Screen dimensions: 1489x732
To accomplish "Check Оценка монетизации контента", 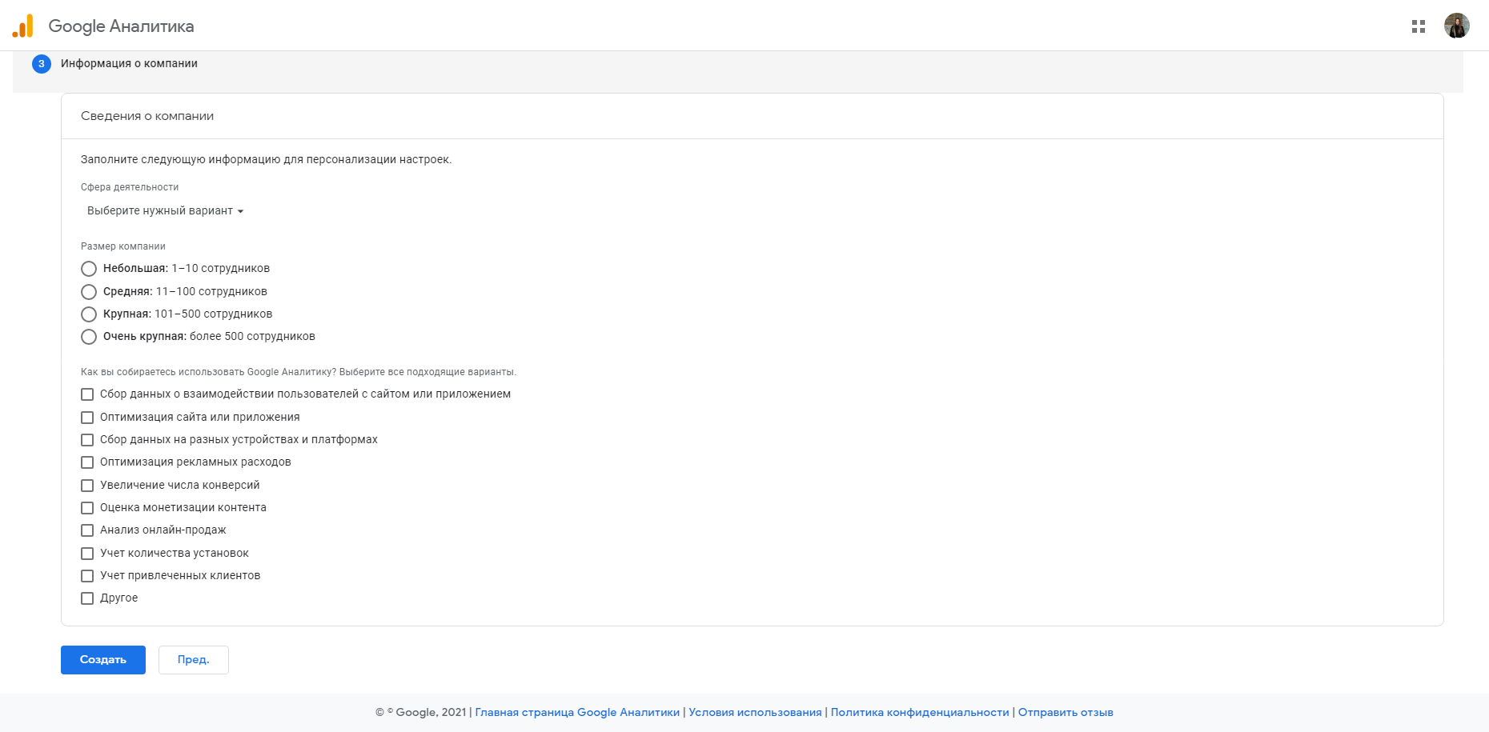I will (x=87, y=508).
